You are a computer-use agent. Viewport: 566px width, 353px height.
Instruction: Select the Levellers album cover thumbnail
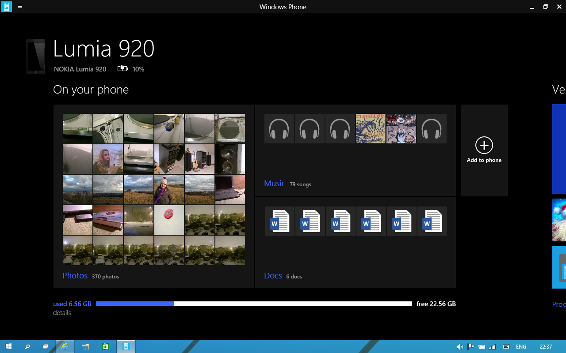tap(371, 129)
